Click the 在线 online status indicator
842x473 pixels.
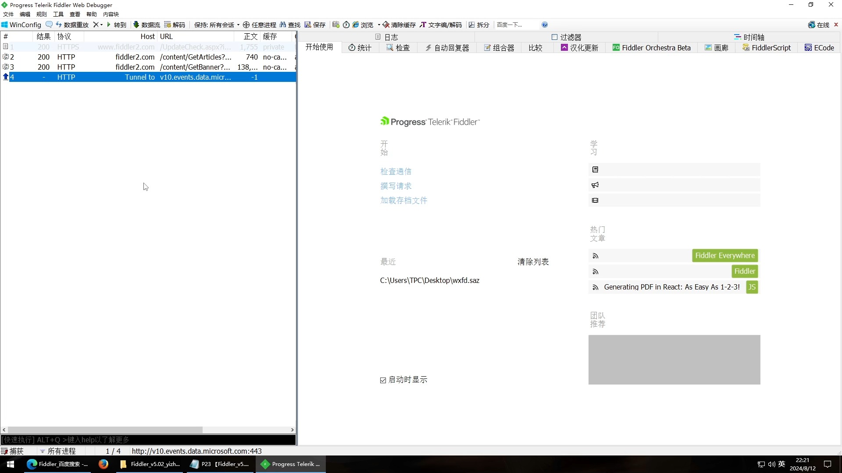coord(819,25)
